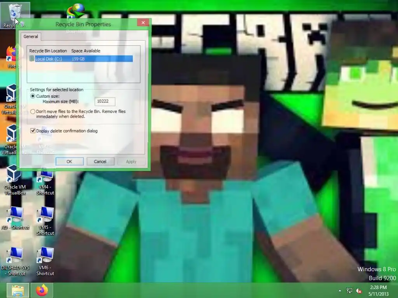Open File Explorer from the taskbar
The image size is (398, 298).
(x=18, y=290)
